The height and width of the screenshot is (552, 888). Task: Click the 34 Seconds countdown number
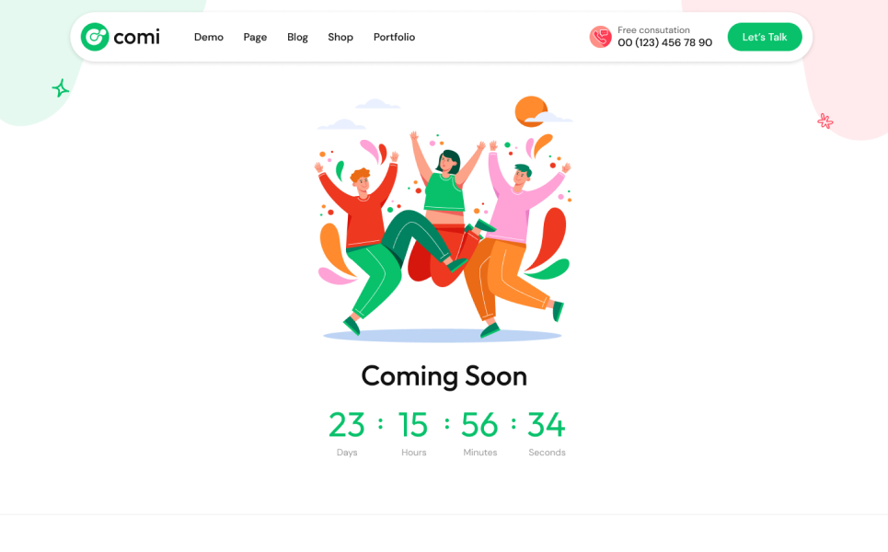click(x=547, y=425)
